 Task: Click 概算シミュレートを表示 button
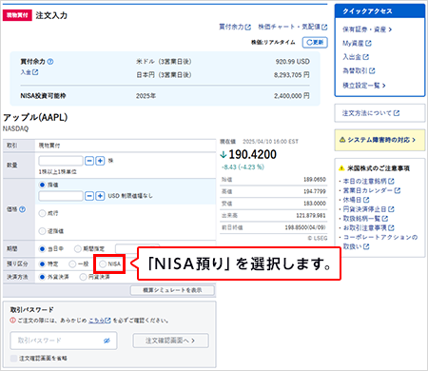(172, 290)
